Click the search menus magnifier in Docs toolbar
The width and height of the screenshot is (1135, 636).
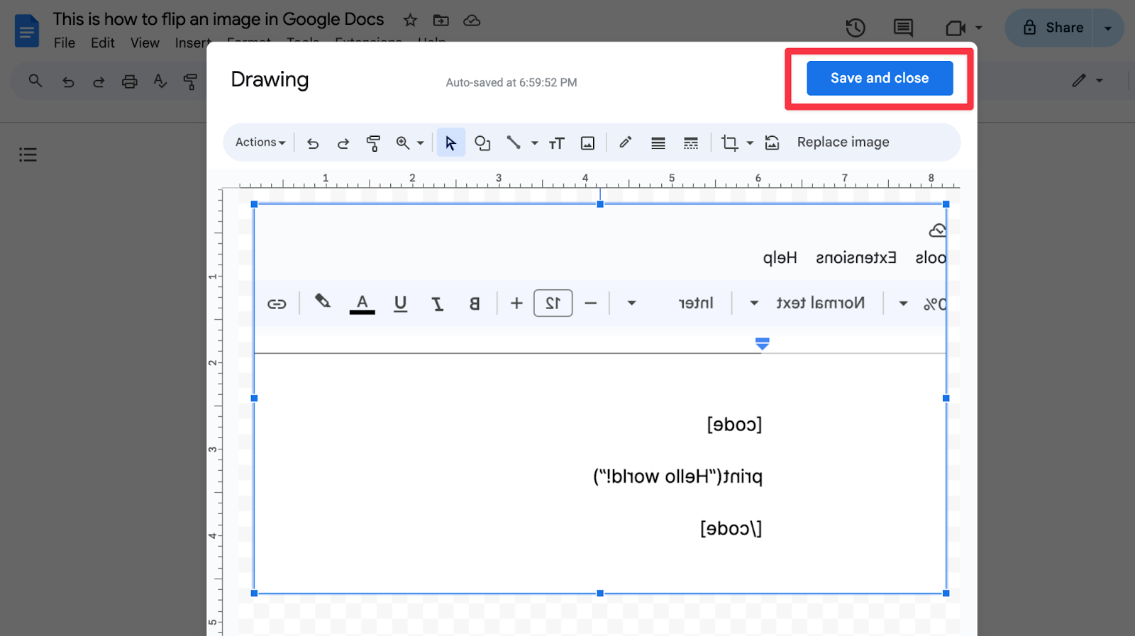click(35, 81)
